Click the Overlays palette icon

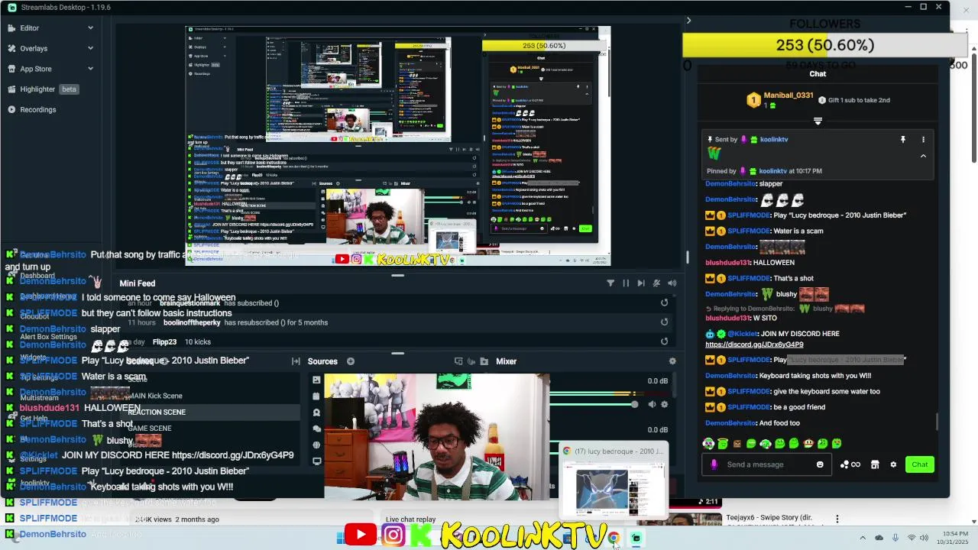[x=11, y=48]
